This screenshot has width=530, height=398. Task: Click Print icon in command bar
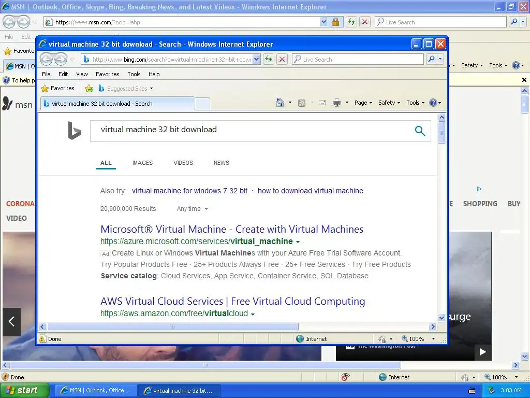(337, 103)
